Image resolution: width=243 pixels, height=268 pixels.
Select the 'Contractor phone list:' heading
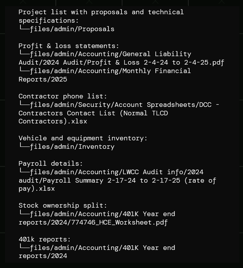coord(63,96)
